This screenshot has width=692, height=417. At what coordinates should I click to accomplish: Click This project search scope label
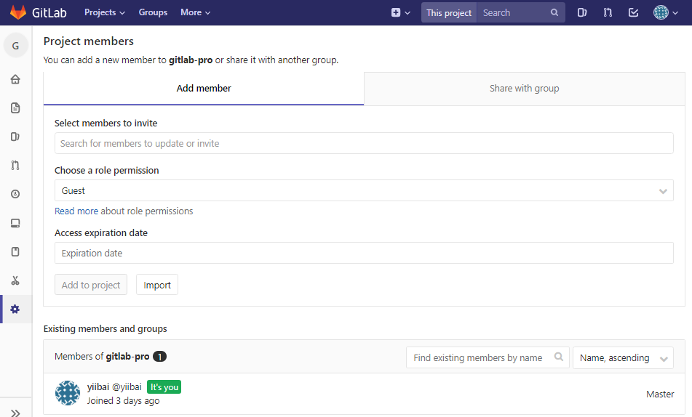[x=449, y=13]
